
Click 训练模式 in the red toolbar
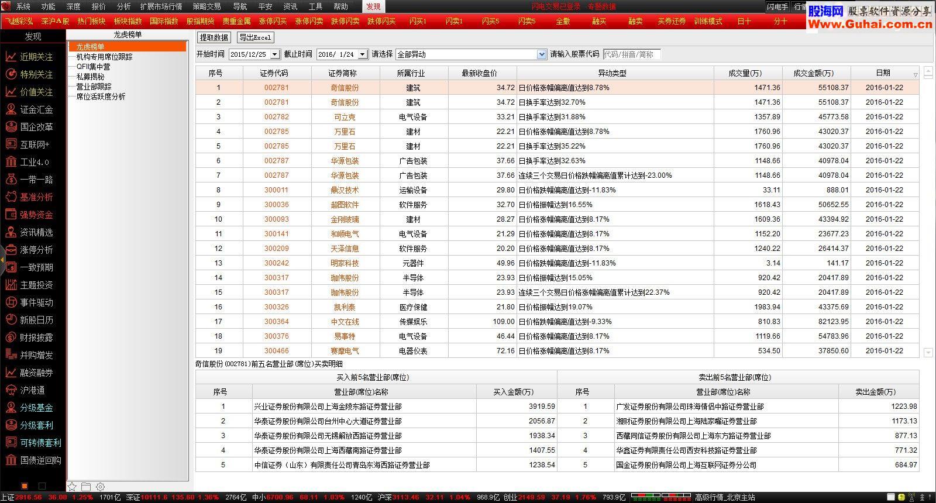708,21
